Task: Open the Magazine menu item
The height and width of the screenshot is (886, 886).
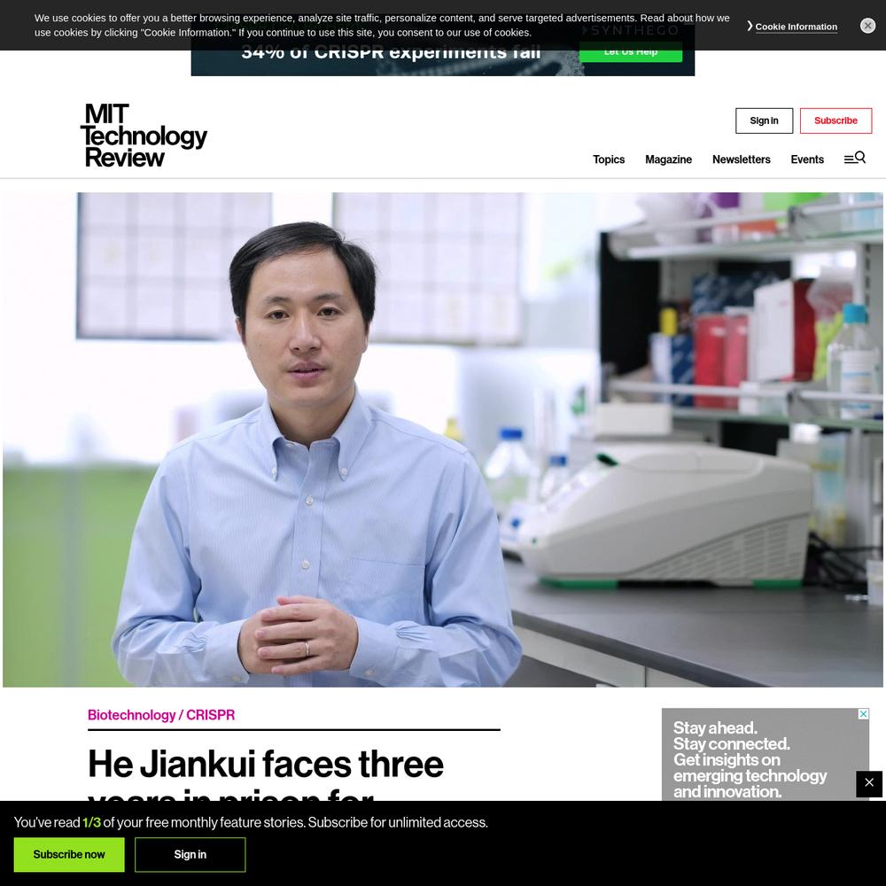Action: click(x=668, y=159)
